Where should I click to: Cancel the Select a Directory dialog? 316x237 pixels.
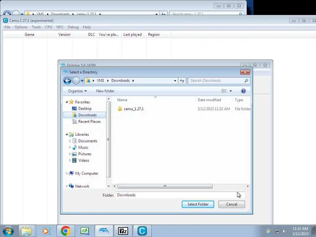pos(231,204)
